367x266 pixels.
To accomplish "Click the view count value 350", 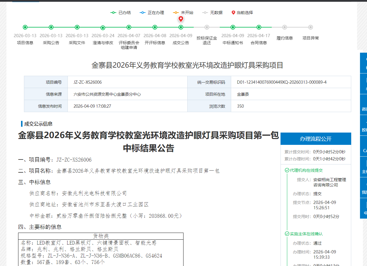I will [240, 106].
